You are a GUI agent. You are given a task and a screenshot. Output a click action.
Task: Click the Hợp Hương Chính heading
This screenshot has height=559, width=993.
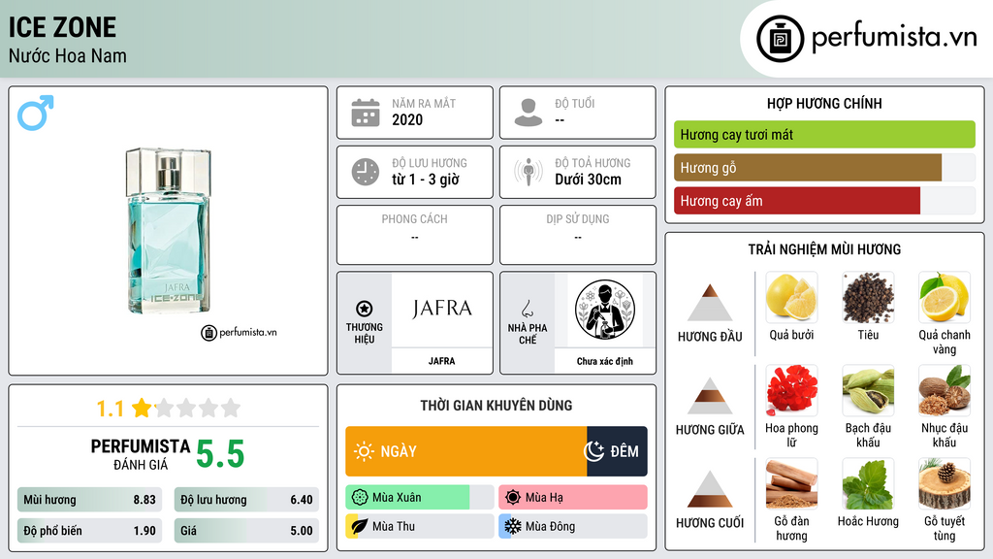824,103
